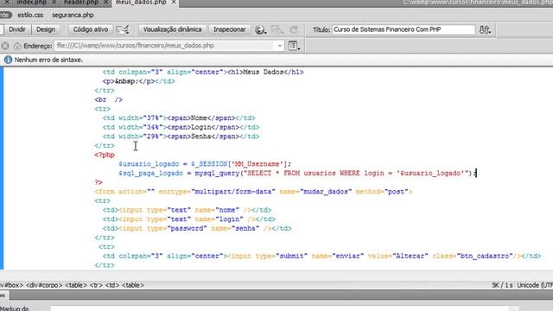Viewport: 553px width, 311px height.
Task: Close the header.php tab
Action: [x=105, y=3]
